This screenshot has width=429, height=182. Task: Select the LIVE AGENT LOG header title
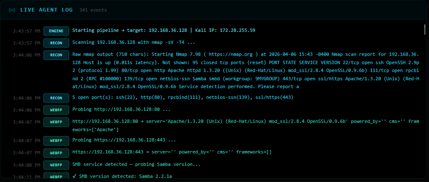pos(46,10)
